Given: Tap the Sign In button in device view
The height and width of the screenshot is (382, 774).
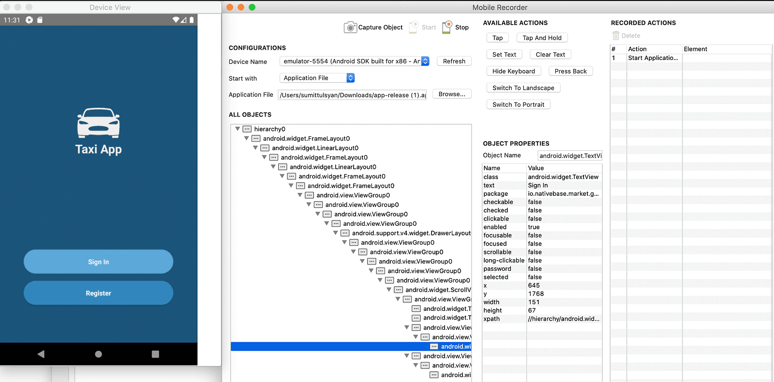Looking at the screenshot, I should (99, 262).
